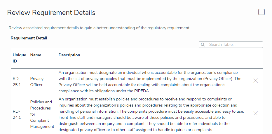Click the Requirement Detail table label
Viewport: 272px width, 134px height.
(x=29, y=38)
